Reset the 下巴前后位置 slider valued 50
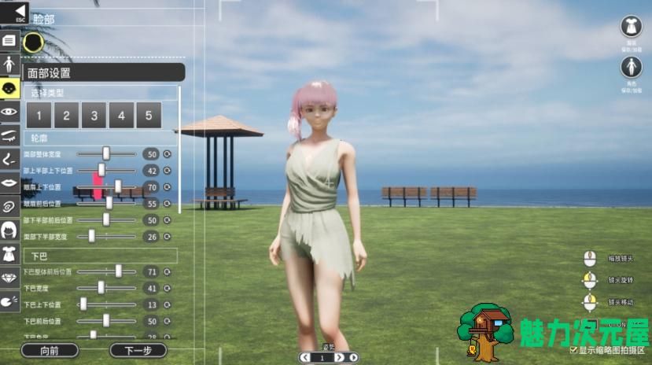This screenshot has width=652, height=365. (168, 322)
